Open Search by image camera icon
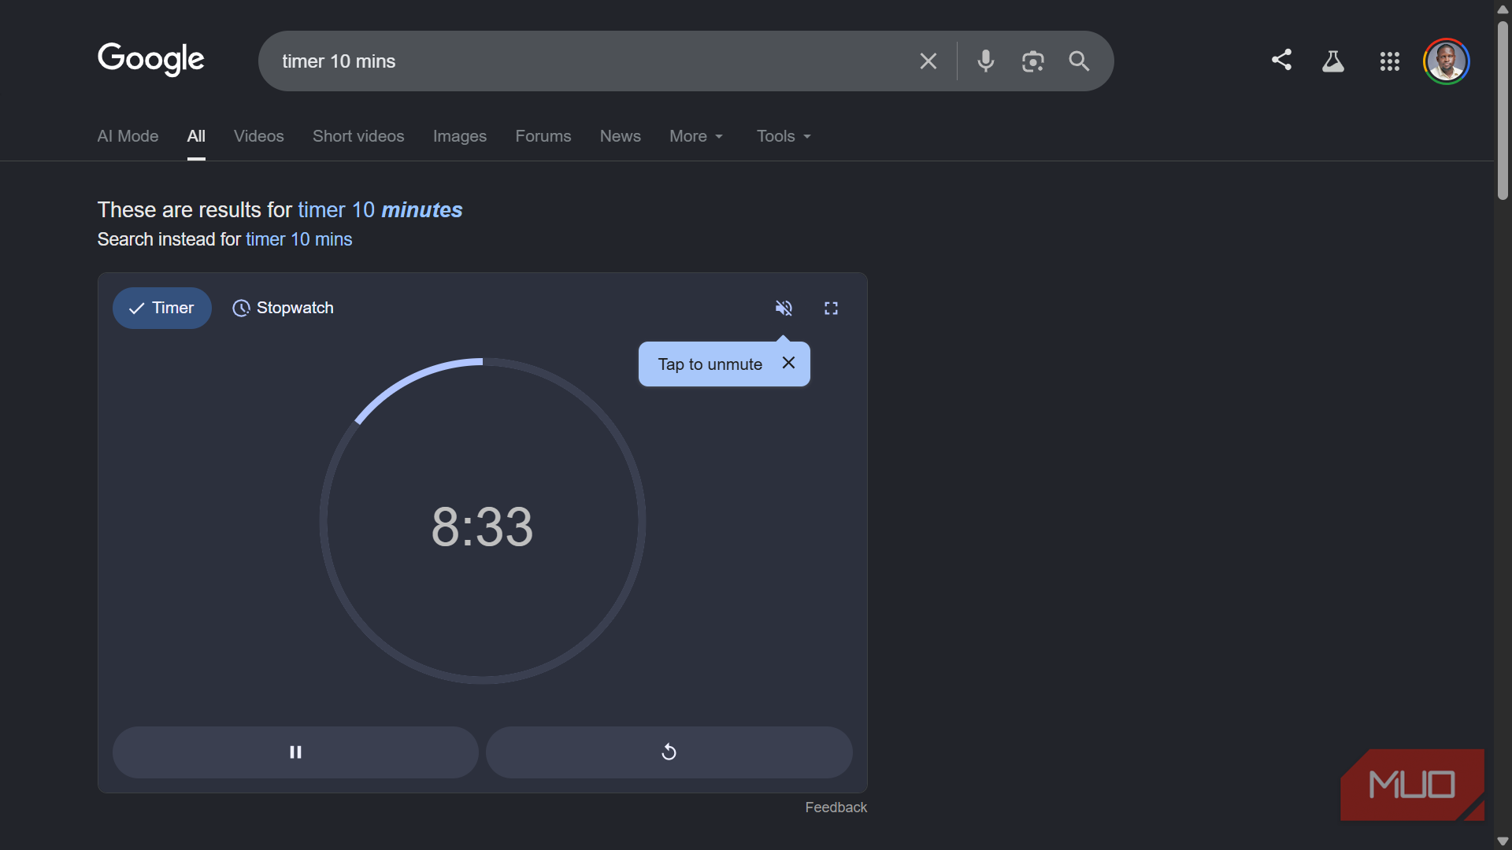Viewport: 1512px width, 850px height. click(x=1032, y=61)
